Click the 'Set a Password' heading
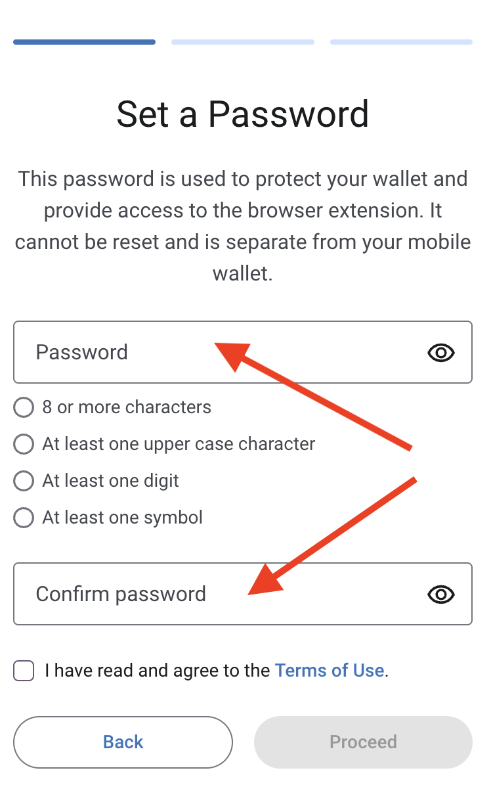This screenshot has height=787, width=491. click(243, 114)
